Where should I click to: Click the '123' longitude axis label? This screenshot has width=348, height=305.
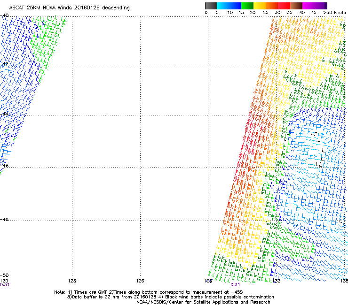(x=72, y=281)
